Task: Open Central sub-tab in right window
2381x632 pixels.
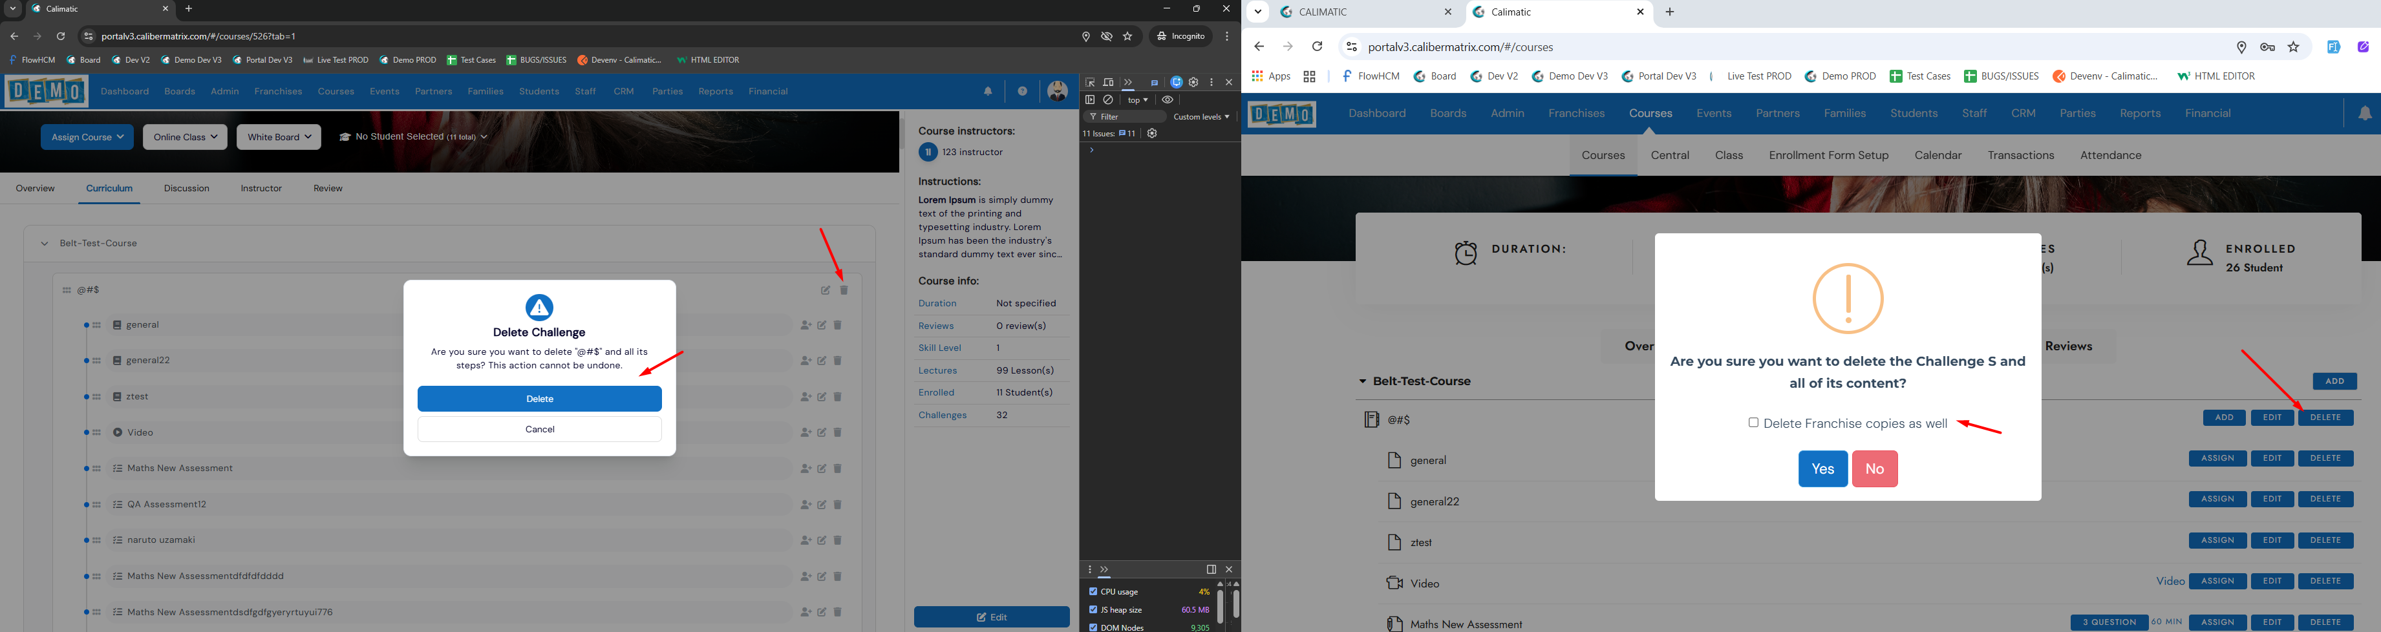Action: [1671, 156]
